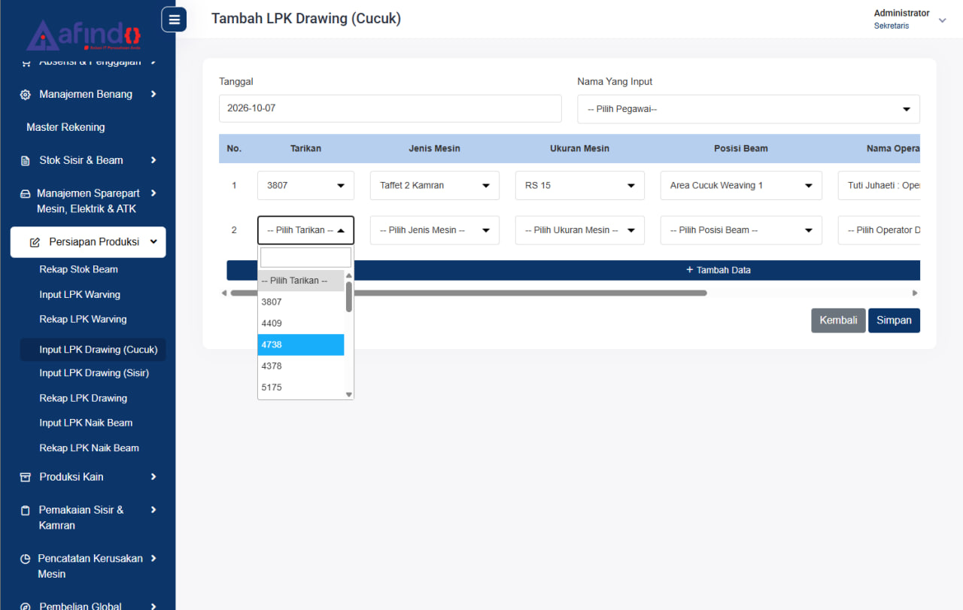Click the Stok Sisir & Beam document icon
This screenshot has width=963, height=610.
pyautogui.click(x=25, y=160)
